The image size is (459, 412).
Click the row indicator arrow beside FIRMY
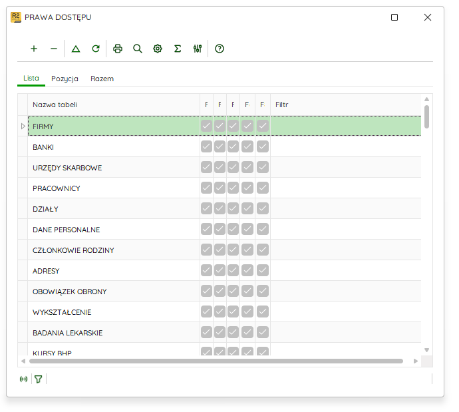(23, 126)
